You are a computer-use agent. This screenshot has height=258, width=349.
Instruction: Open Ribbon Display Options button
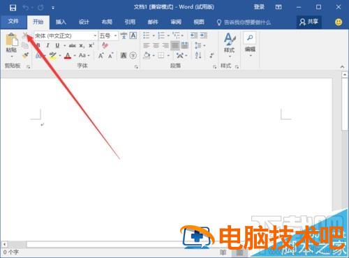coord(279,7)
